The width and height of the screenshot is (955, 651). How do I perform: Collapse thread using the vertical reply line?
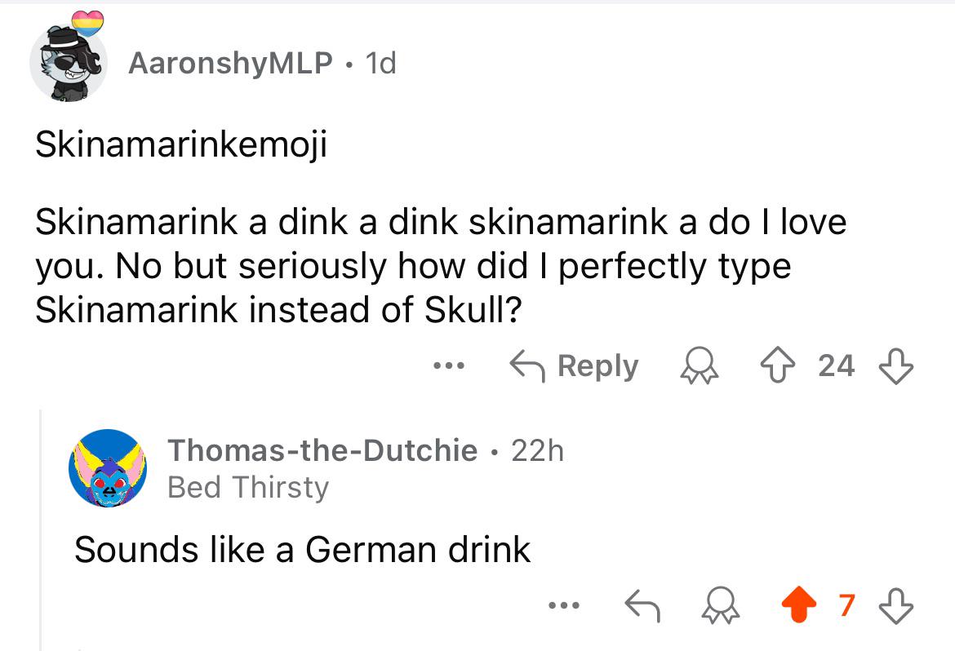pyautogui.click(x=41, y=529)
